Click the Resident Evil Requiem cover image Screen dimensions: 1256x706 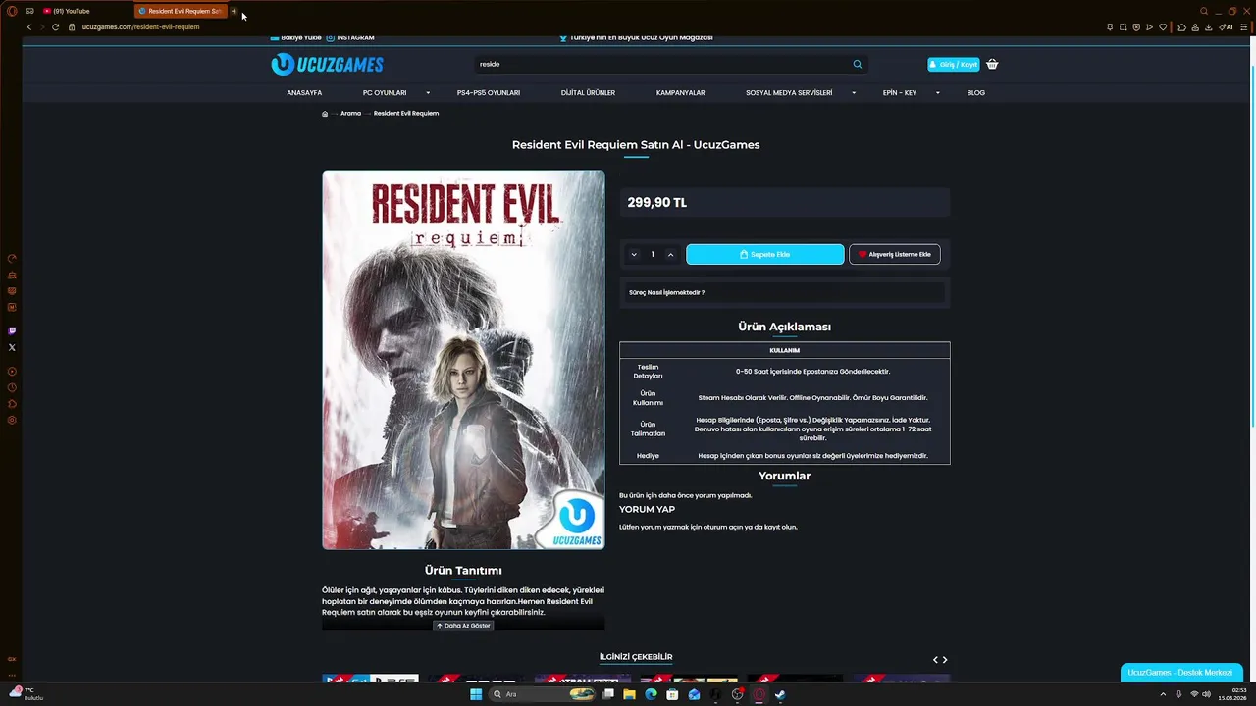pos(463,360)
